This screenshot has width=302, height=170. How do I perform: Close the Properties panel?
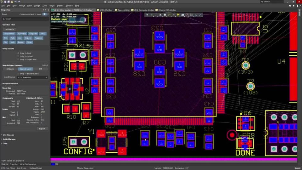(x=48, y=10)
